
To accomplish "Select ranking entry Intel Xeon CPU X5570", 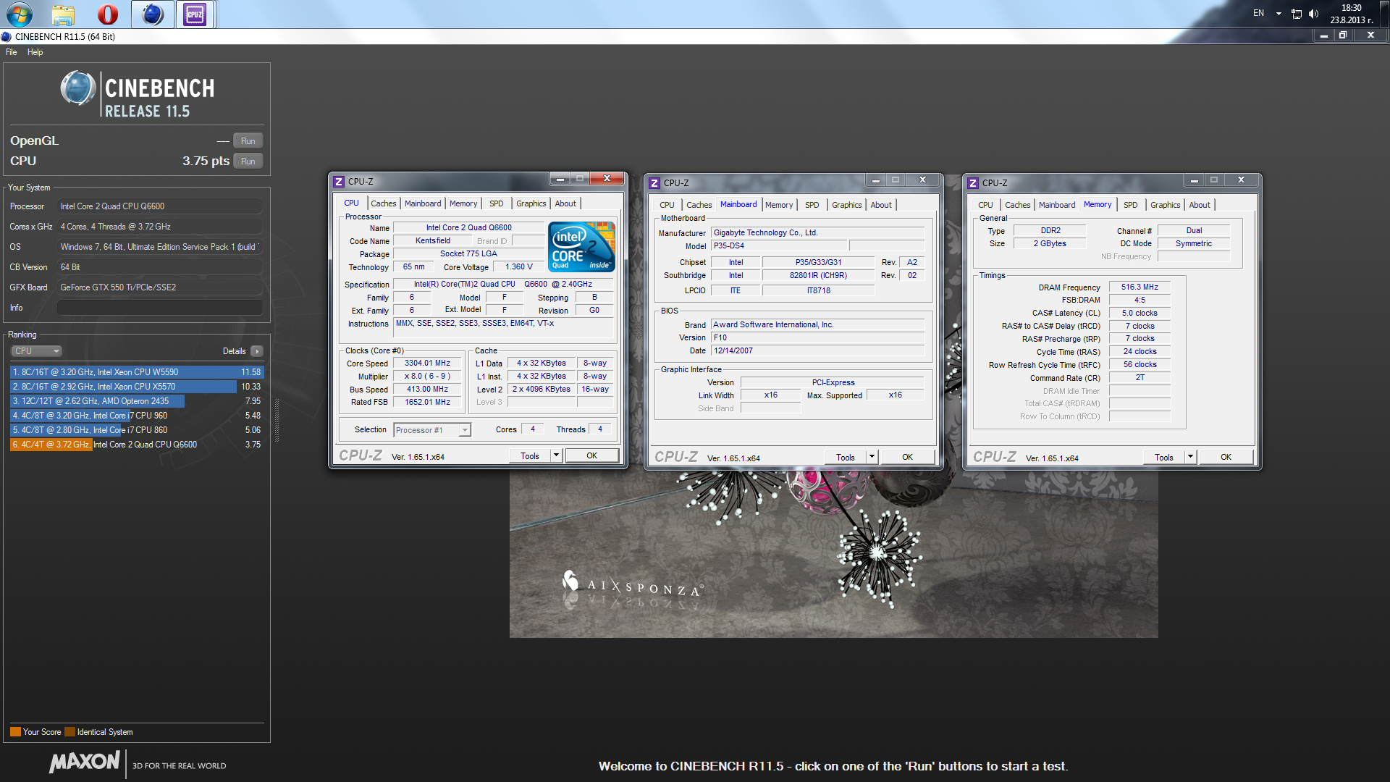I will pyautogui.click(x=137, y=387).
